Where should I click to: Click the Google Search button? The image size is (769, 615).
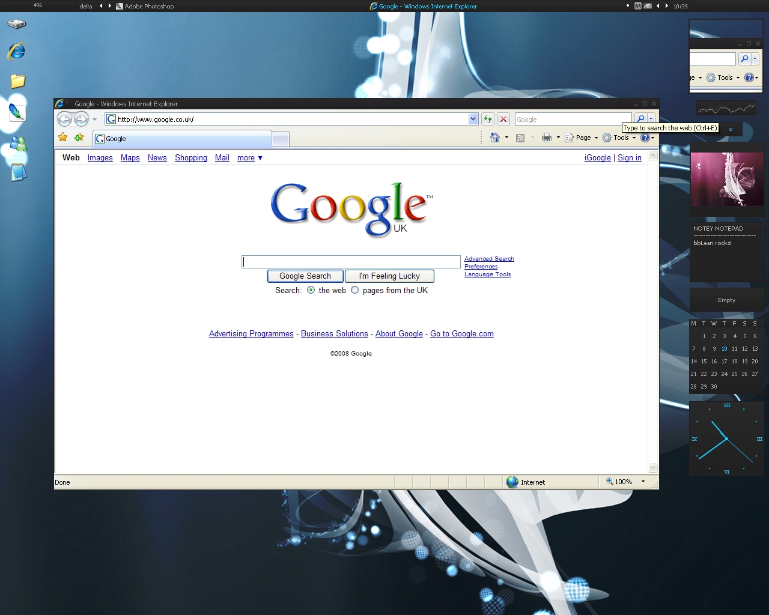click(x=305, y=276)
